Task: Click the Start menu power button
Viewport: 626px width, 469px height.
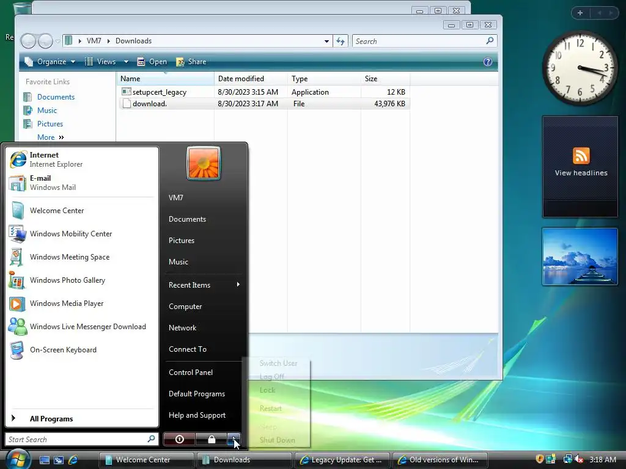Action: [x=179, y=439]
